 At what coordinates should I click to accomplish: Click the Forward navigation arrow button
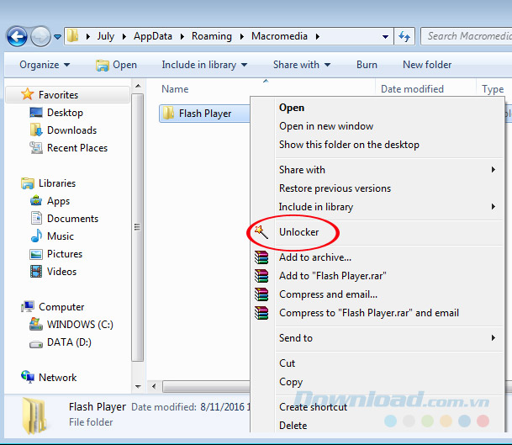pyautogui.click(x=40, y=36)
